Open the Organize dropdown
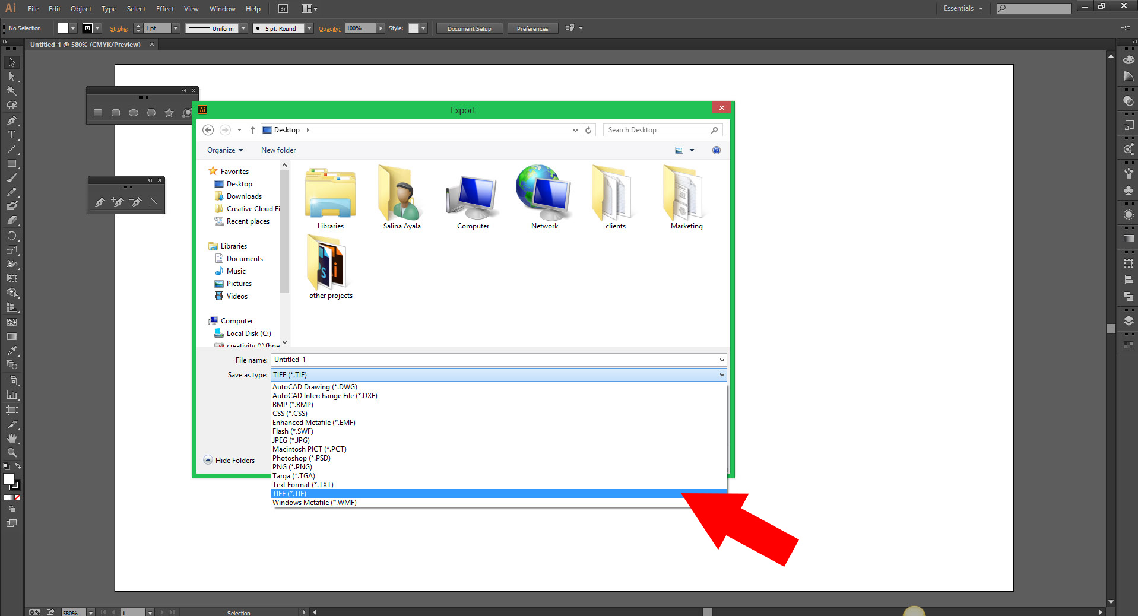Viewport: 1138px width, 616px height. click(225, 150)
